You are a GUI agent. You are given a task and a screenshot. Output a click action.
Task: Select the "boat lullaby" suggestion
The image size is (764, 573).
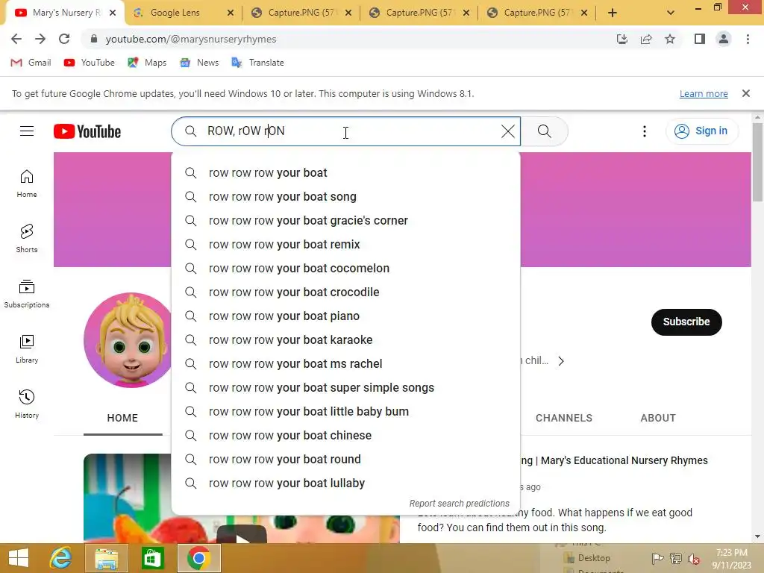(x=345, y=483)
